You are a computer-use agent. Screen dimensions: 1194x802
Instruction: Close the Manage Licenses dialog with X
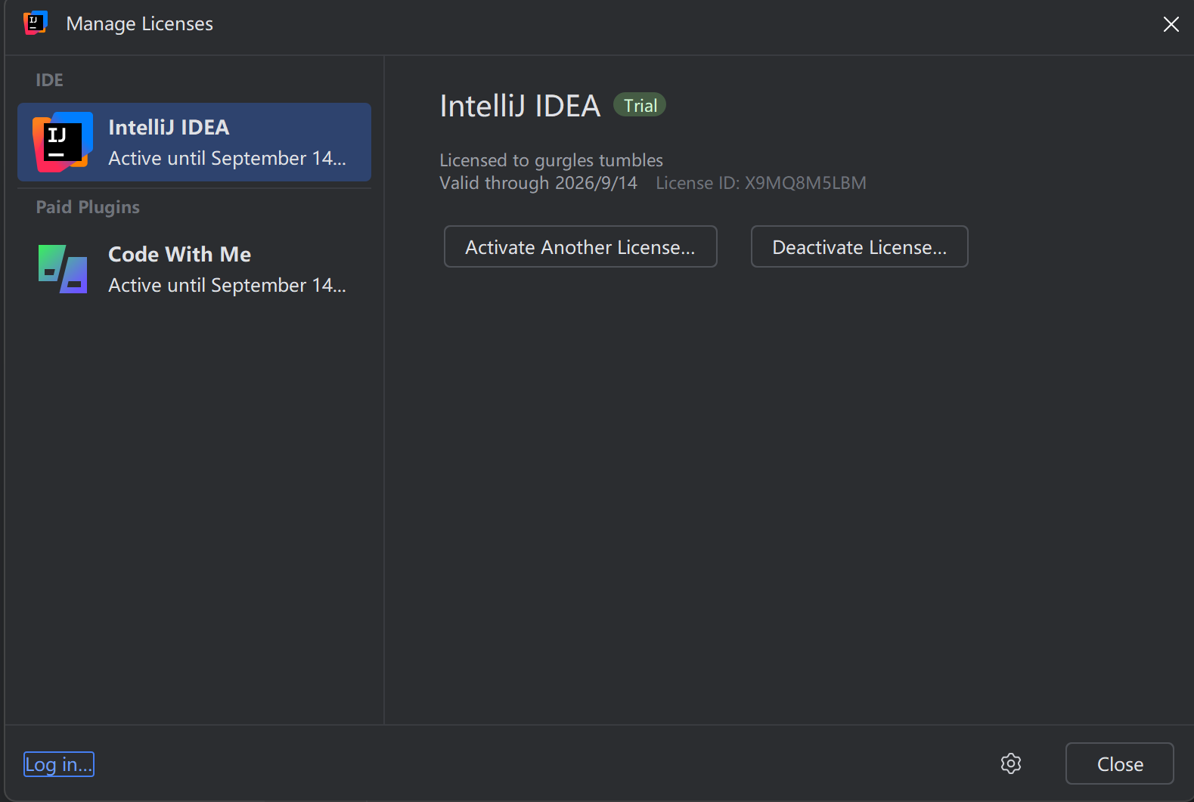point(1171,24)
